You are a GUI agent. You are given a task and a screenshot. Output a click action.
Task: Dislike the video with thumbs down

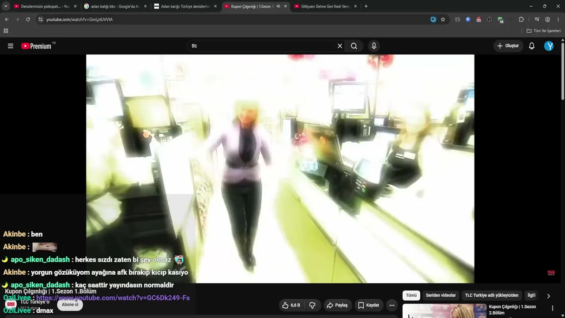click(312, 305)
